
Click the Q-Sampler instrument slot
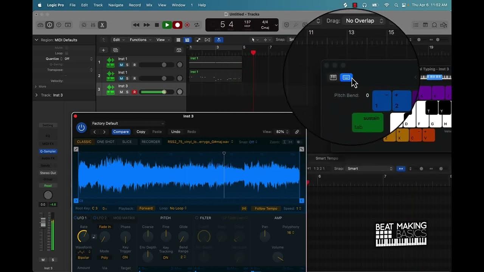tap(48, 151)
